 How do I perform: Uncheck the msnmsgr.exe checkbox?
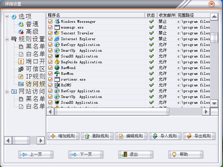click(x=50, y=27)
